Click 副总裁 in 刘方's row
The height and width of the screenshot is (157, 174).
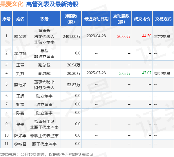coord(44,73)
